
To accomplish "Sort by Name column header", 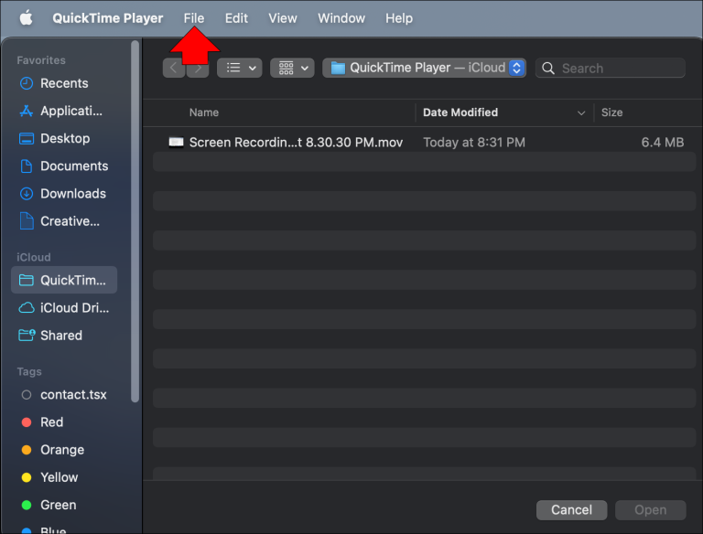I will click(x=204, y=112).
